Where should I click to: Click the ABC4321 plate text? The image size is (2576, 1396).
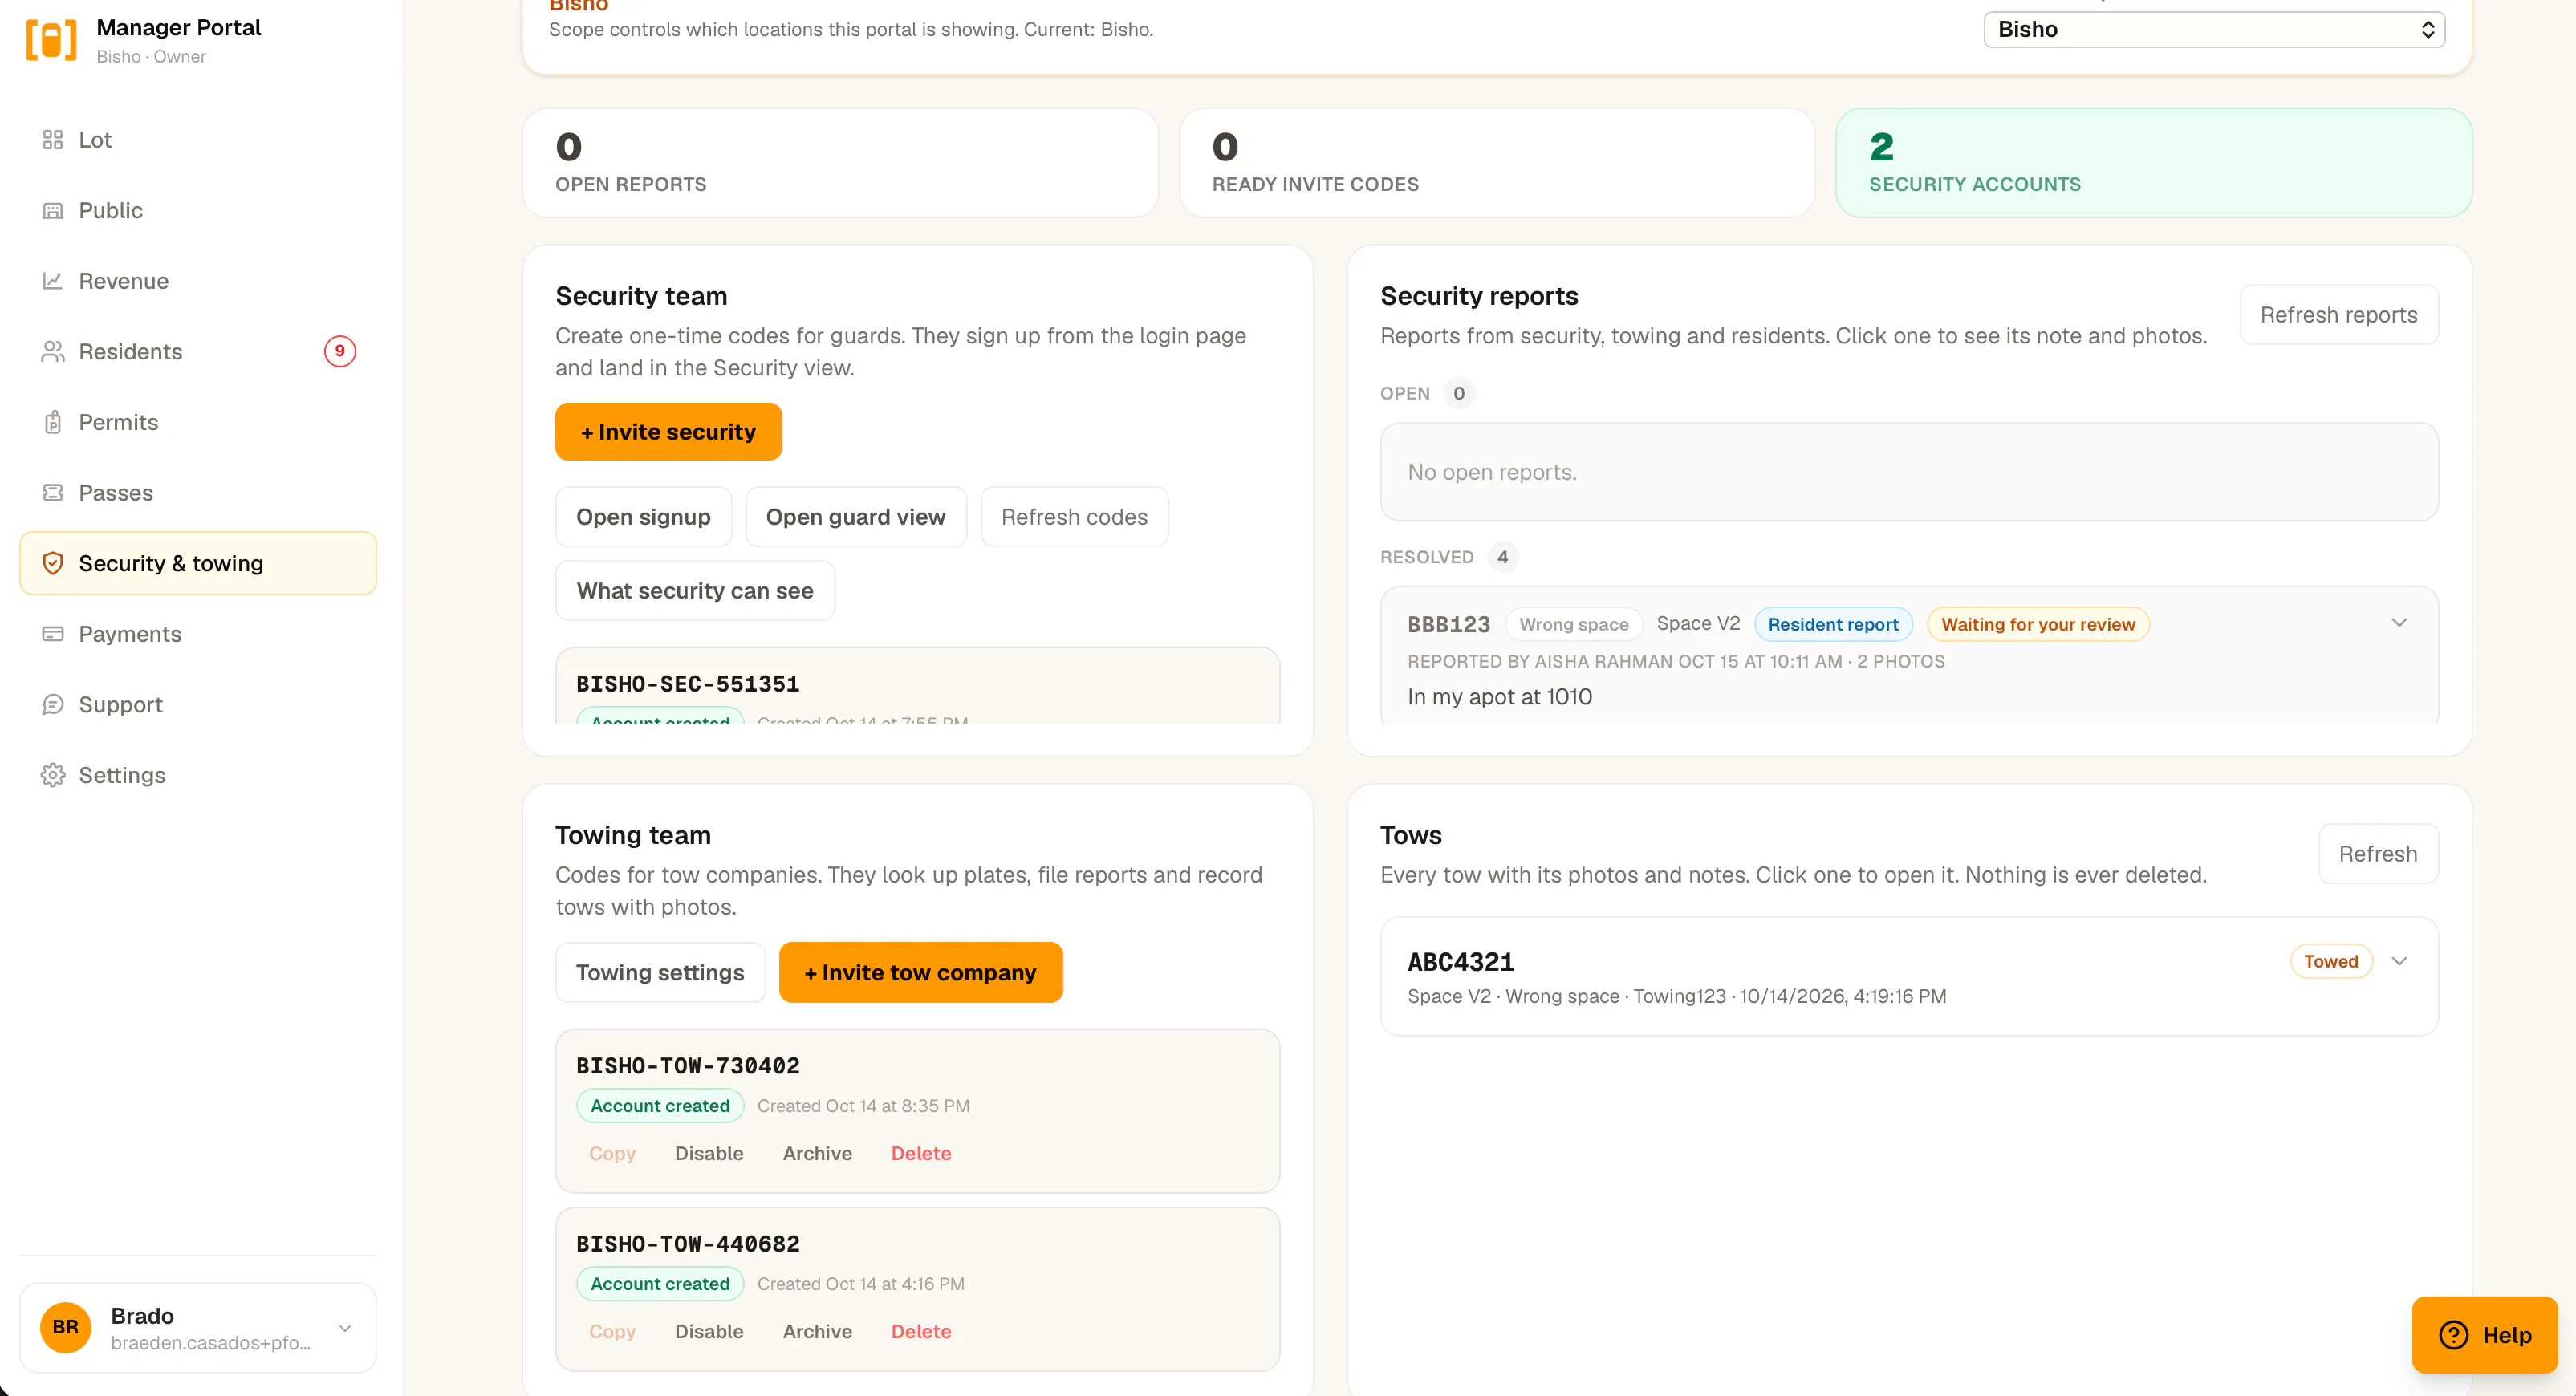pos(1461,962)
